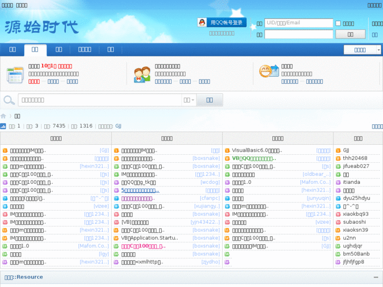383x287 pixels.
Task: Open user bm50Banb profile link
Action: tap(356, 254)
